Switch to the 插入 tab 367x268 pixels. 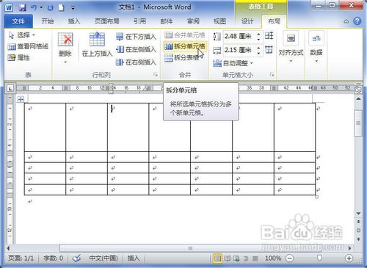[x=74, y=21]
